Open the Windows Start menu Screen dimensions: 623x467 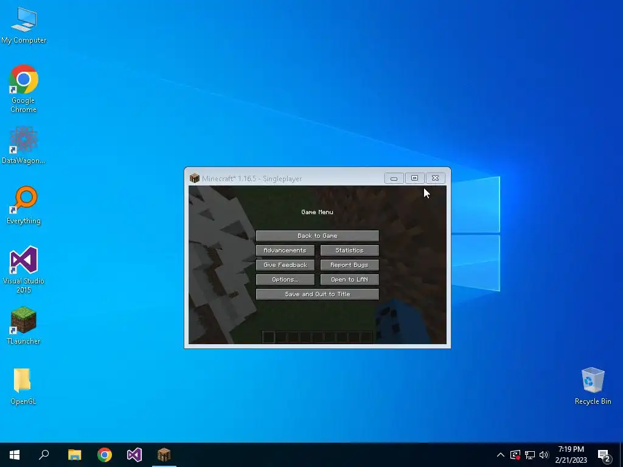pyautogui.click(x=15, y=455)
